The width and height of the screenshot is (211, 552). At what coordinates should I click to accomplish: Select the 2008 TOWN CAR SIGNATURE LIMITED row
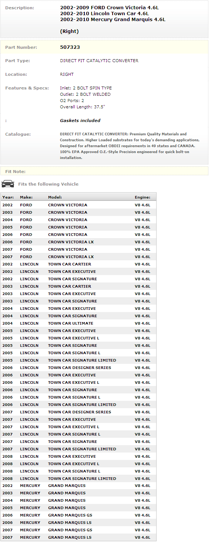pos(78,478)
